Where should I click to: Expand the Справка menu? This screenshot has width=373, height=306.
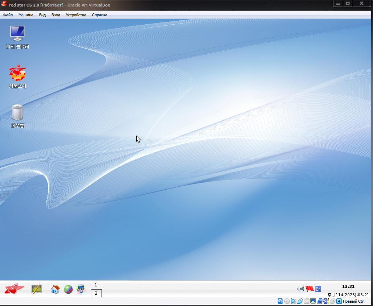[x=99, y=15]
